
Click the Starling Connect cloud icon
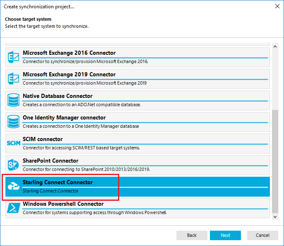(x=14, y=187)
